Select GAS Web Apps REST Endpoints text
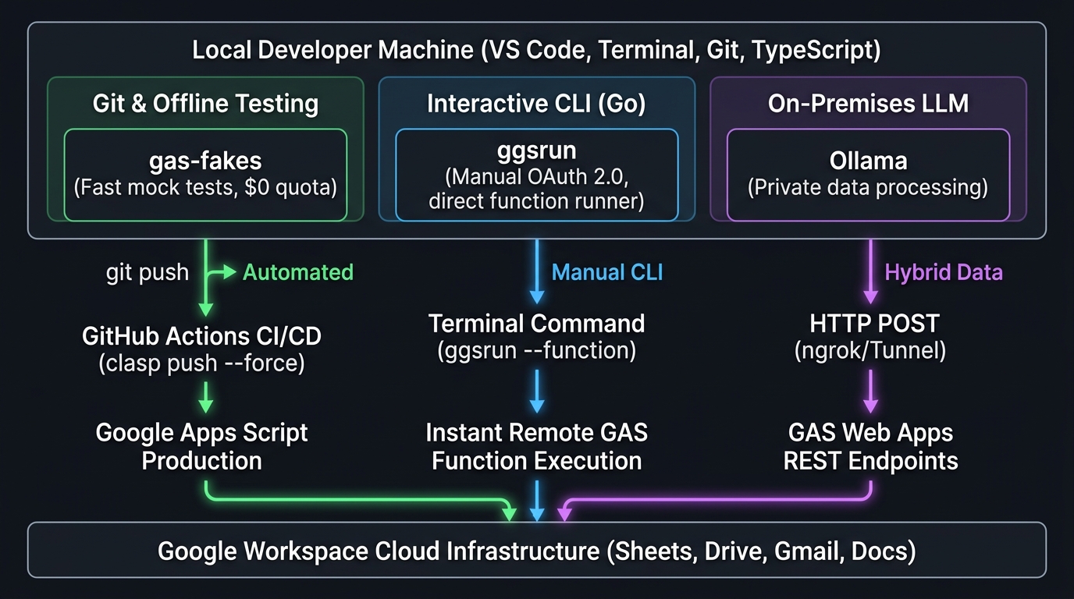 (870, 446)
